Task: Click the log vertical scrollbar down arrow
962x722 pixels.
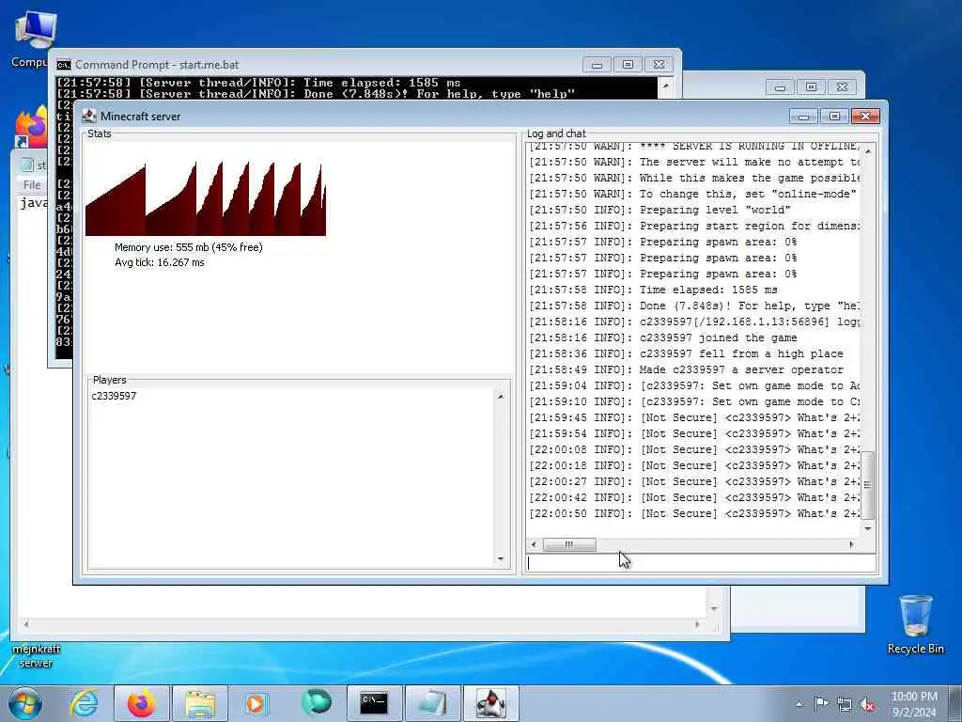Action: point(868,528)
